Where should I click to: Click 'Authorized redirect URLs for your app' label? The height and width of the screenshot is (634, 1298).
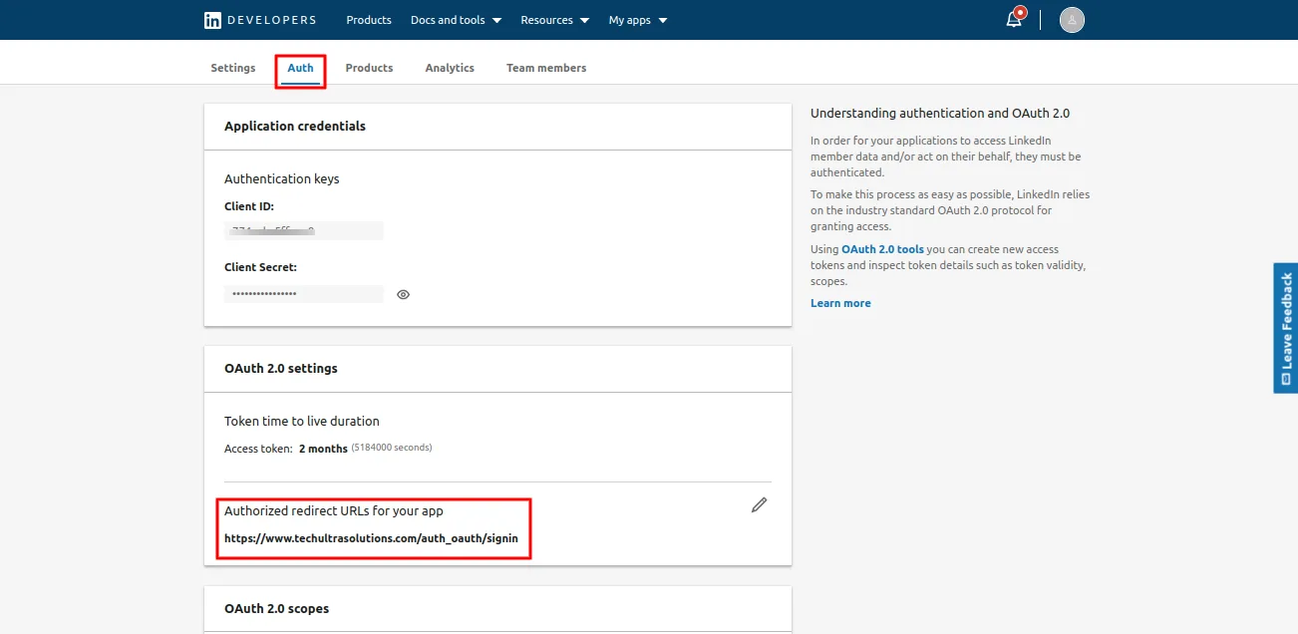coord(334,510)
